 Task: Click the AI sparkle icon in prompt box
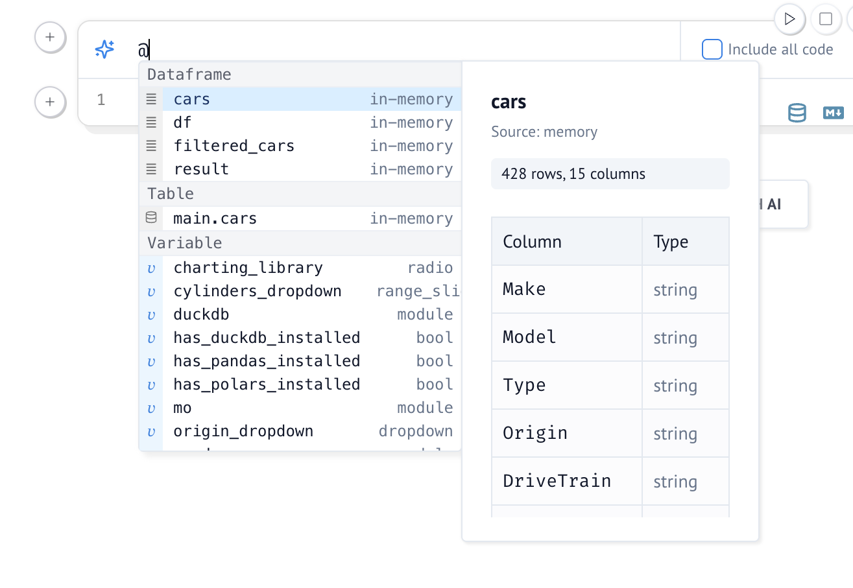point(104,49)
